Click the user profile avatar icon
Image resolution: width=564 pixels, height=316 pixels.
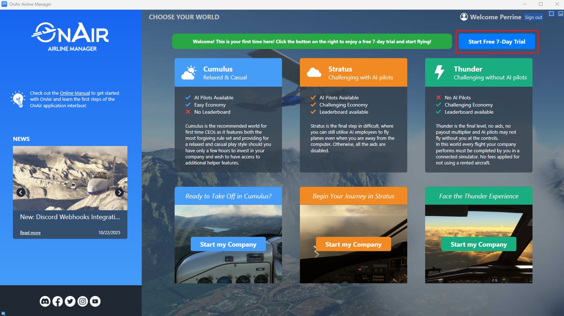tap(464, 17)
